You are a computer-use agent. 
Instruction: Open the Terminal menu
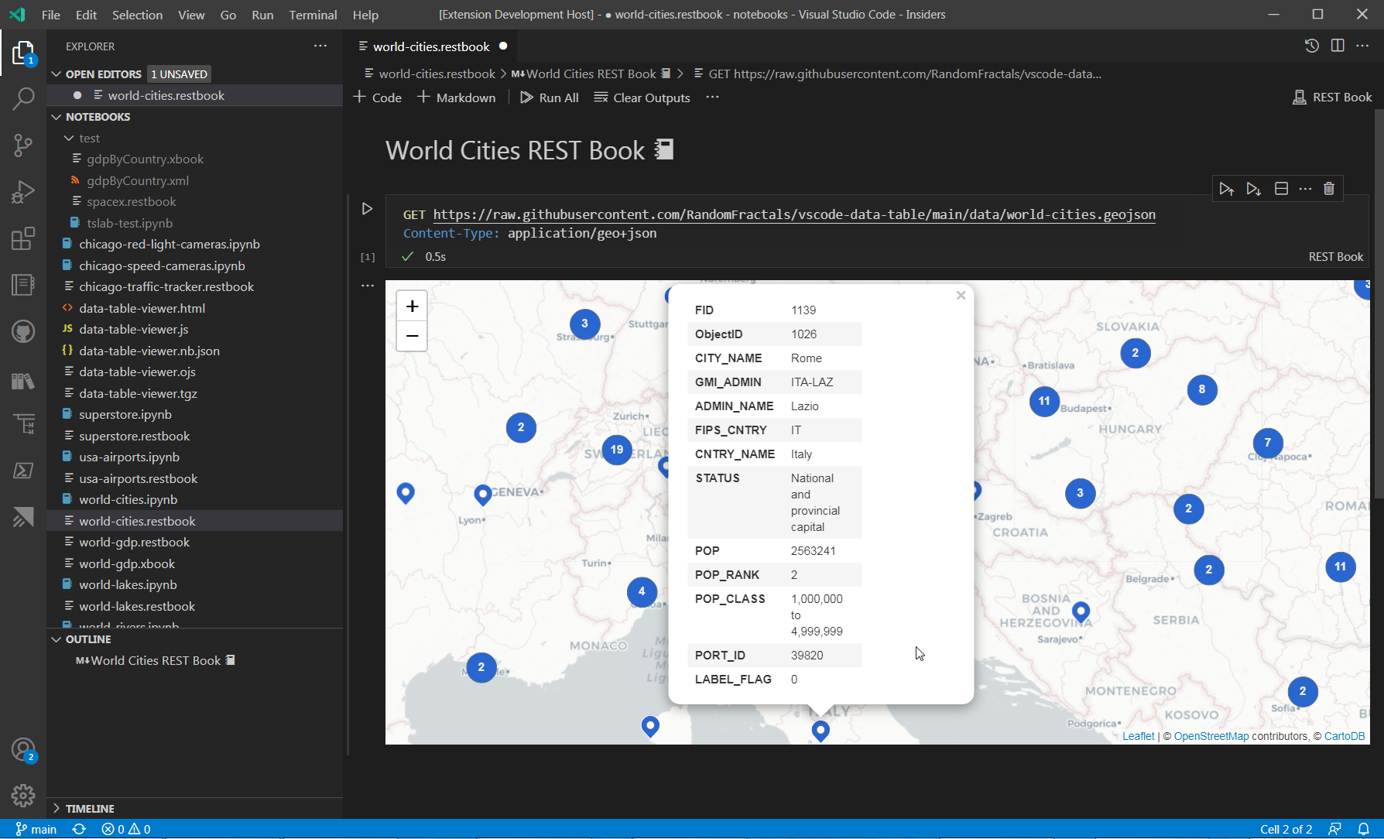(313, 15)
